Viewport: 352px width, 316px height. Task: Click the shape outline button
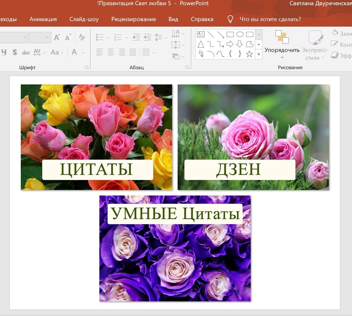click(x=342, y=44)
